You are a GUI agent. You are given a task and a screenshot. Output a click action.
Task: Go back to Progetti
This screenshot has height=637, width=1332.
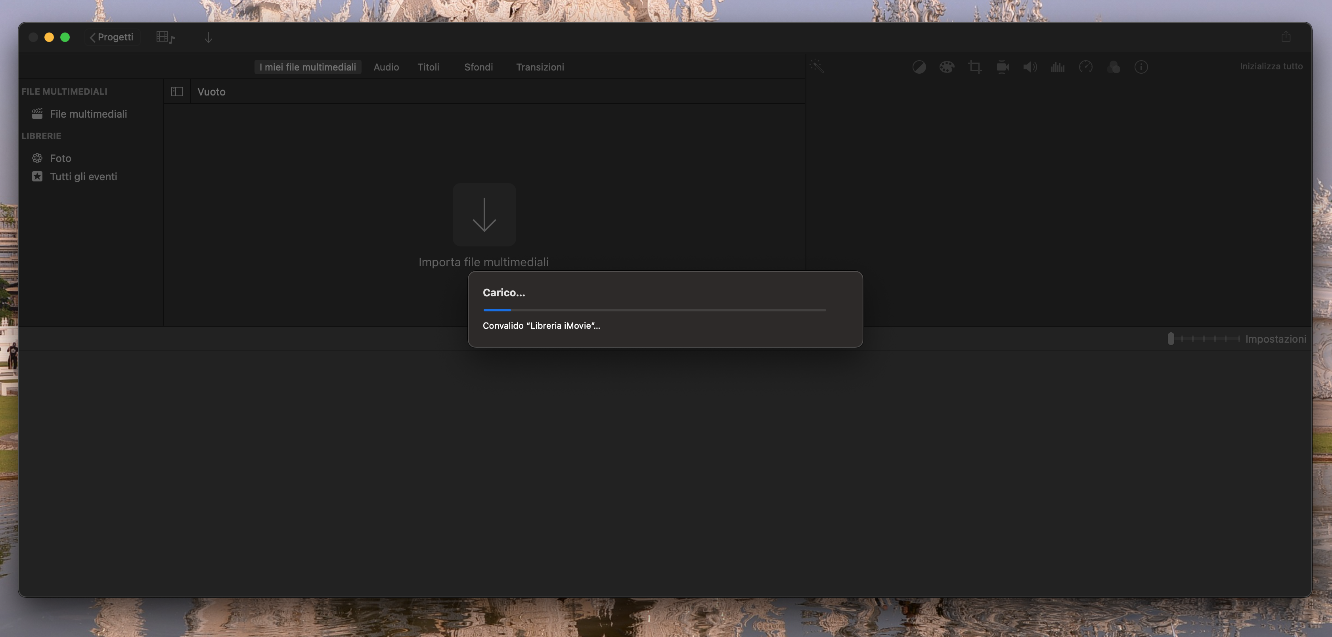(x=111, y=37)
